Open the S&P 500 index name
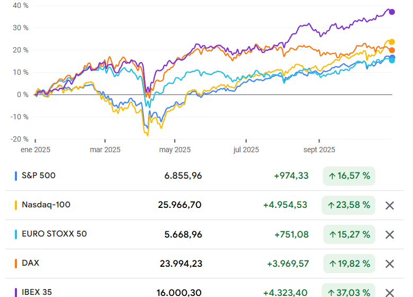The height and width of the screenshot is (297, 413). click(x=39, y=176)
